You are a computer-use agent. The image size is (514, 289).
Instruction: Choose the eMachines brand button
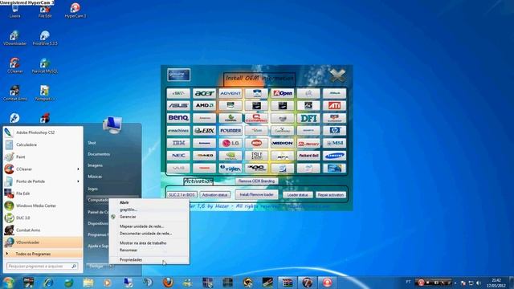(178, 130)
